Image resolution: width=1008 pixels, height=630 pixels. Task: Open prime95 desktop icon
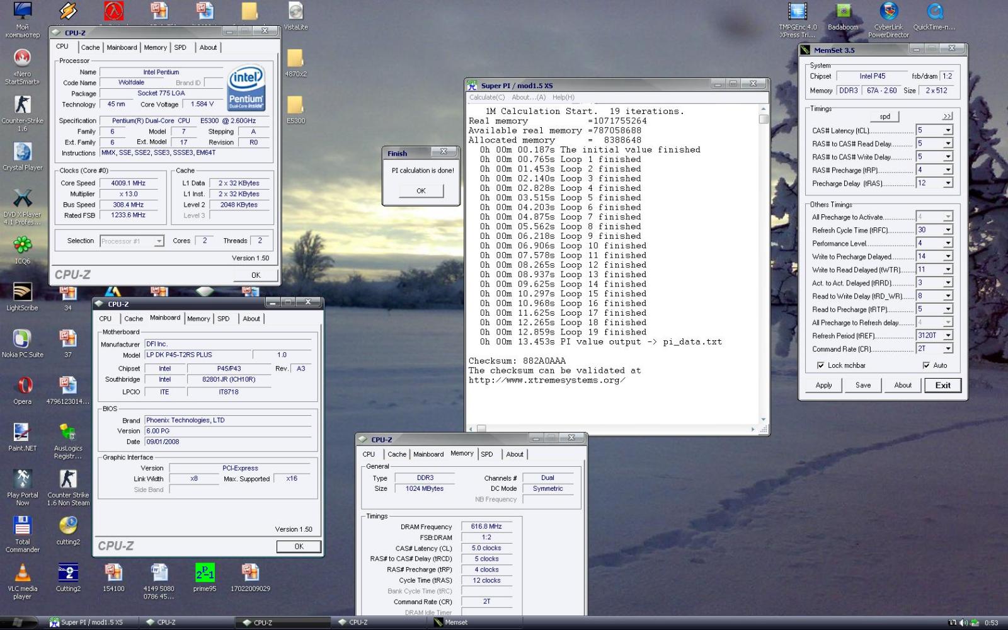pos(205,577)
